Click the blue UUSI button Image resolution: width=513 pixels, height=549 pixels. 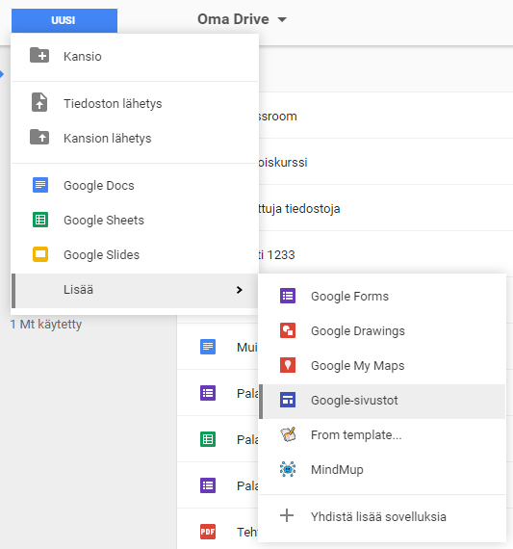tap(64, 20)
